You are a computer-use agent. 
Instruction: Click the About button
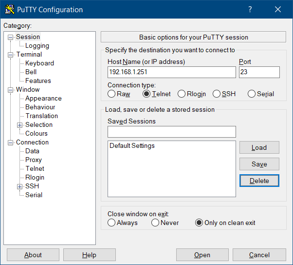[x=33, y=255]
